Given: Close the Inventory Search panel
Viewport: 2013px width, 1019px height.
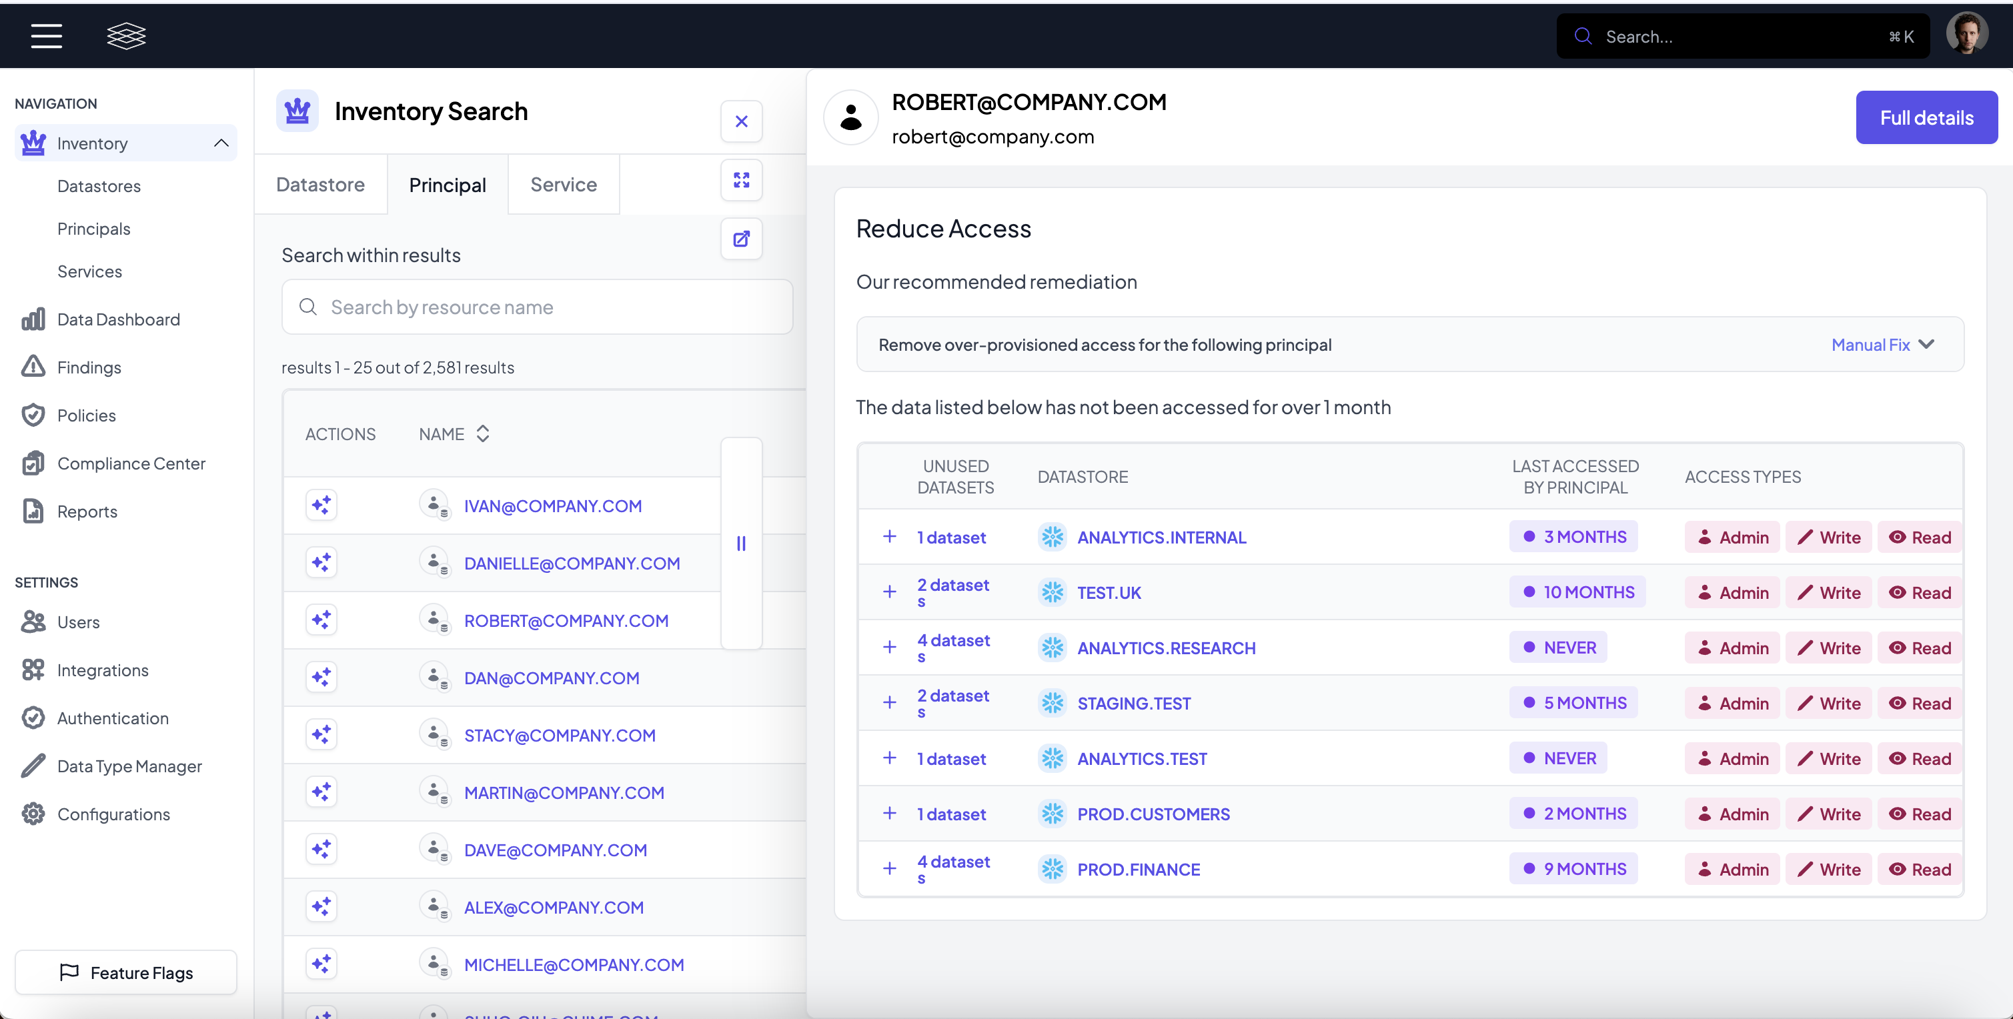Looking at the screenshot, I should tap(741, 121).
